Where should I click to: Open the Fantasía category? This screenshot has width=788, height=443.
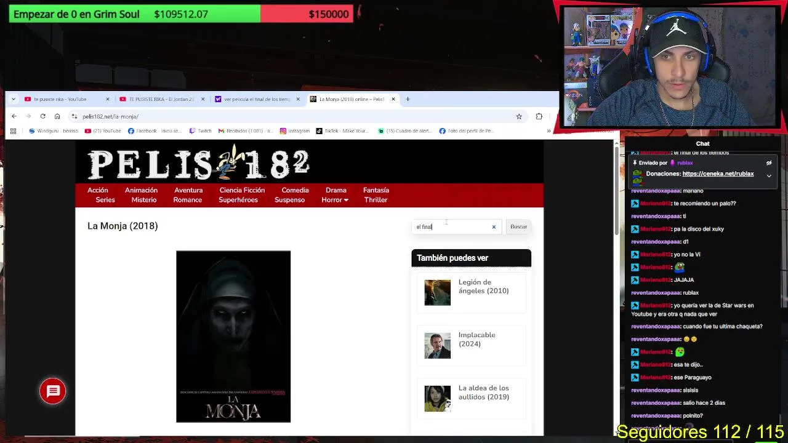[x=376, y=190]
